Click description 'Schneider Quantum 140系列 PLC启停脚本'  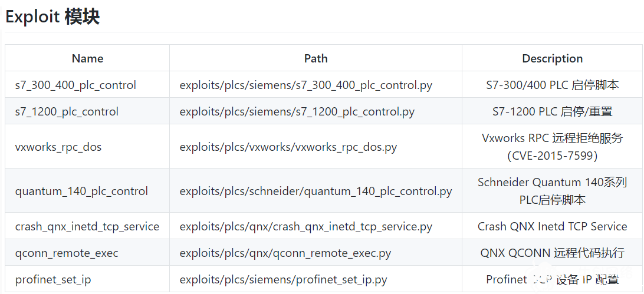[553, 191]
